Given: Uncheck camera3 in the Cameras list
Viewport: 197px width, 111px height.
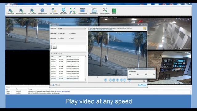Looking at the screenshot, I should coord(52,48).
